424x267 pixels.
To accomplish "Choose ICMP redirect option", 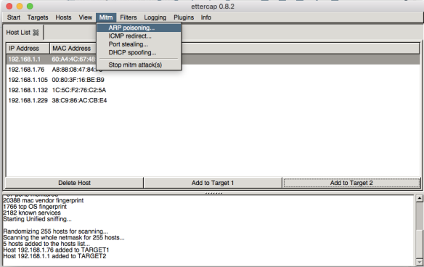I will click(x=139, y=36).
